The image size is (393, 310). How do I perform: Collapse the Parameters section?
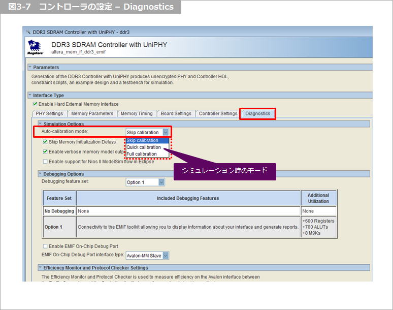click(30, 67)
